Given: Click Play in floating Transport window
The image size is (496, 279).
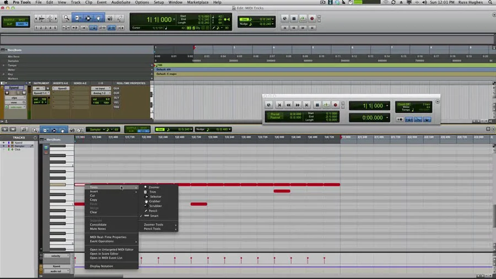Looking at the screenshot, I should 326,105.
